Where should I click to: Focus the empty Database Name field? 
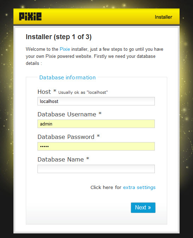pyautogui.click(x=96, y=169)
